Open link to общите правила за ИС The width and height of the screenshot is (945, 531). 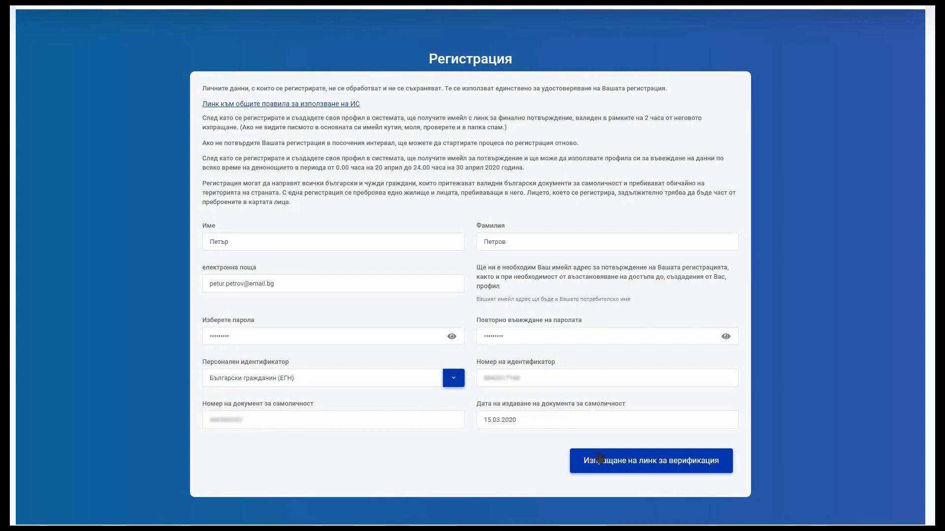pyautogui.click(x=281, y=104)
